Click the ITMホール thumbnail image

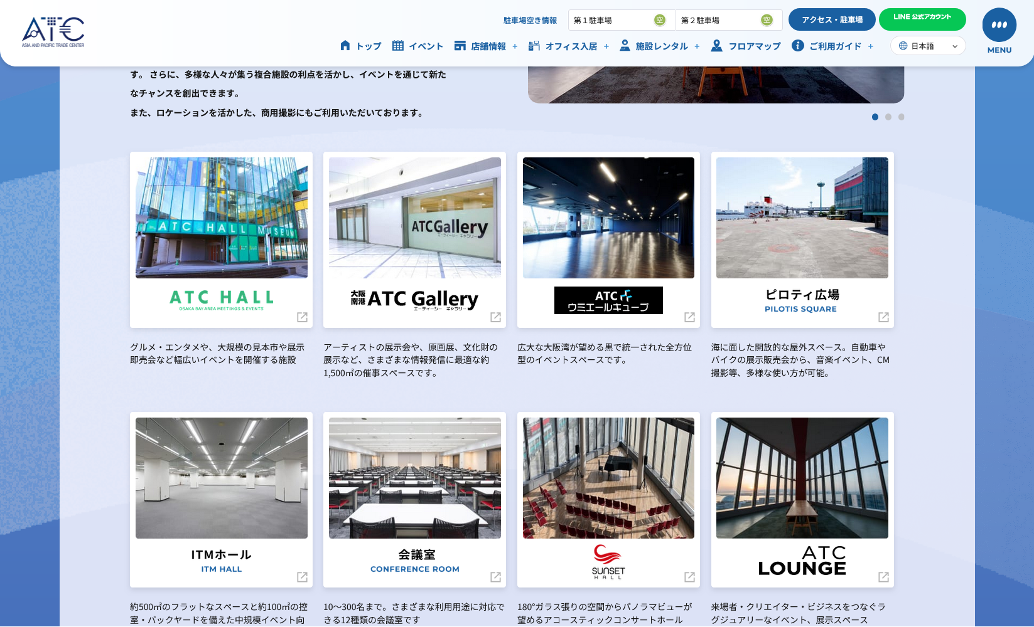[220, 477]
